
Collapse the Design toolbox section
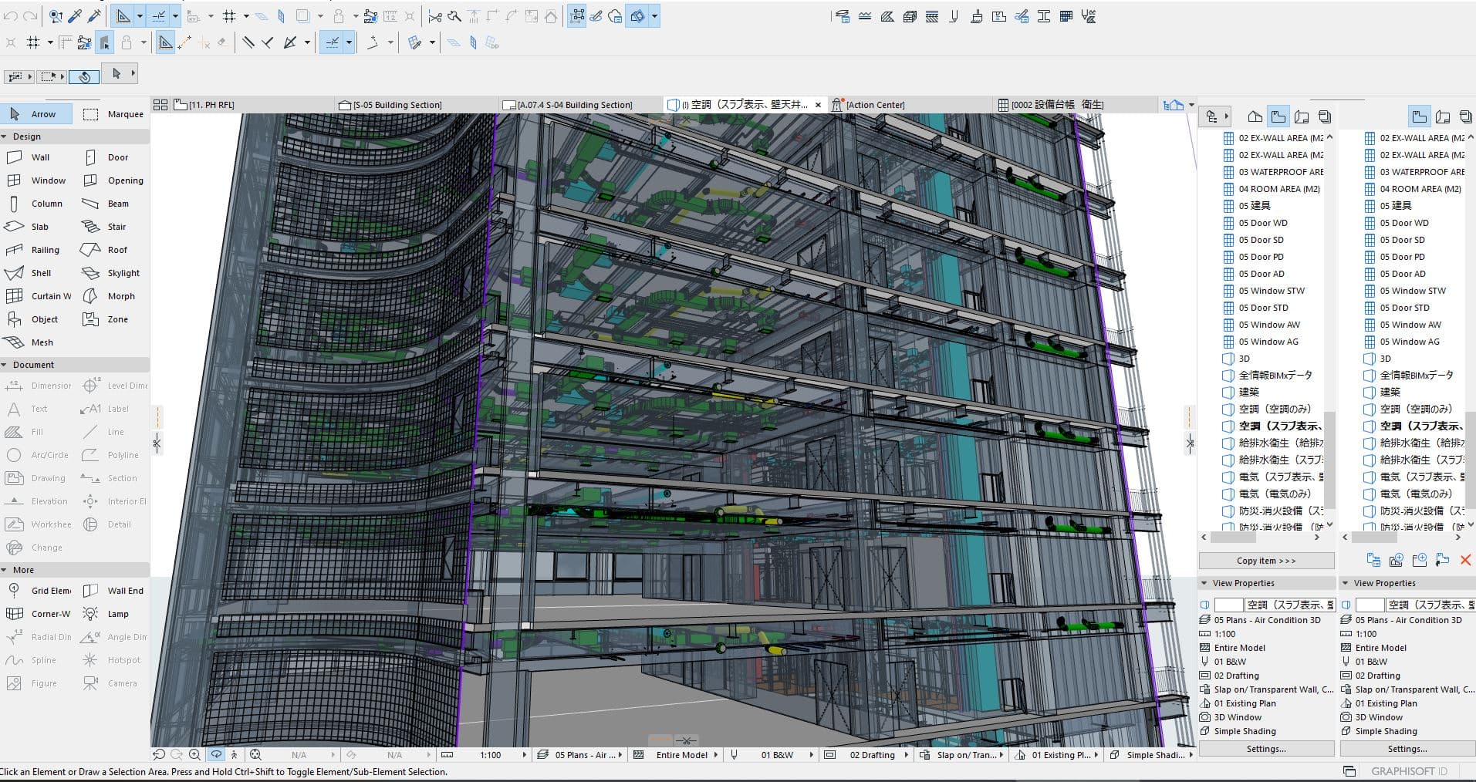pos(5,137)
